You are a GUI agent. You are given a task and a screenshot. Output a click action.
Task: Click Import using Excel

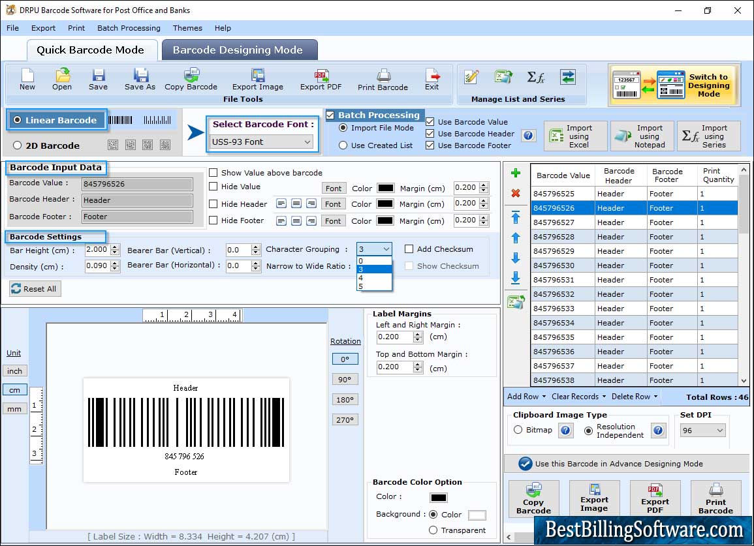coord(576,136)
